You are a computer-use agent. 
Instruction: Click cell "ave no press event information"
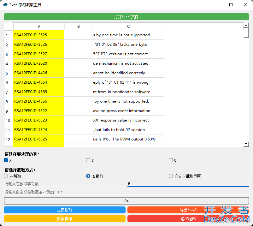point(128,111)
